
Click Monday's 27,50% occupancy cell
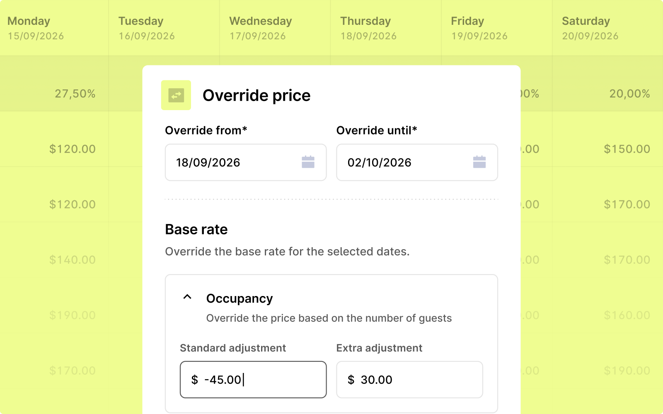click(75, 94)
